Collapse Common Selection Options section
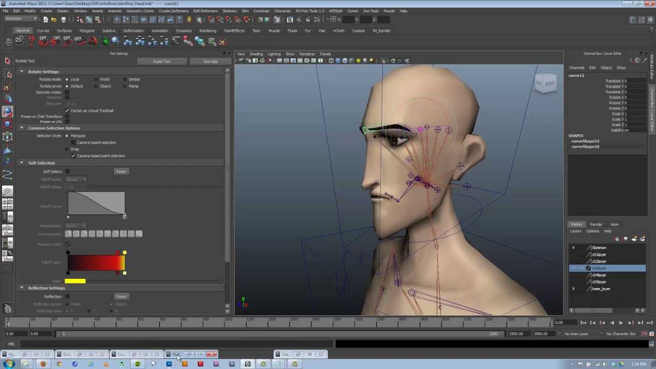 [22, 128]
